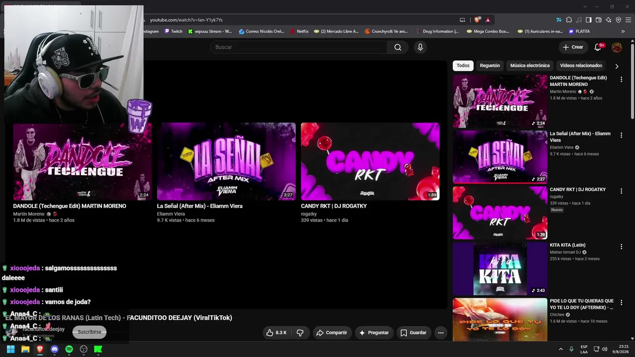
Task: Open CANDY RKT end-screen thumbnail
Action: click(x=370, y=162)
